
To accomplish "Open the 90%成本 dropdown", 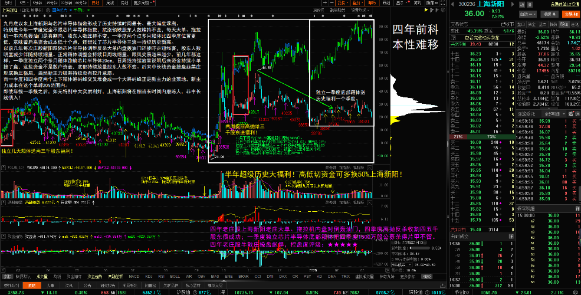I will (x=402, y=264).
